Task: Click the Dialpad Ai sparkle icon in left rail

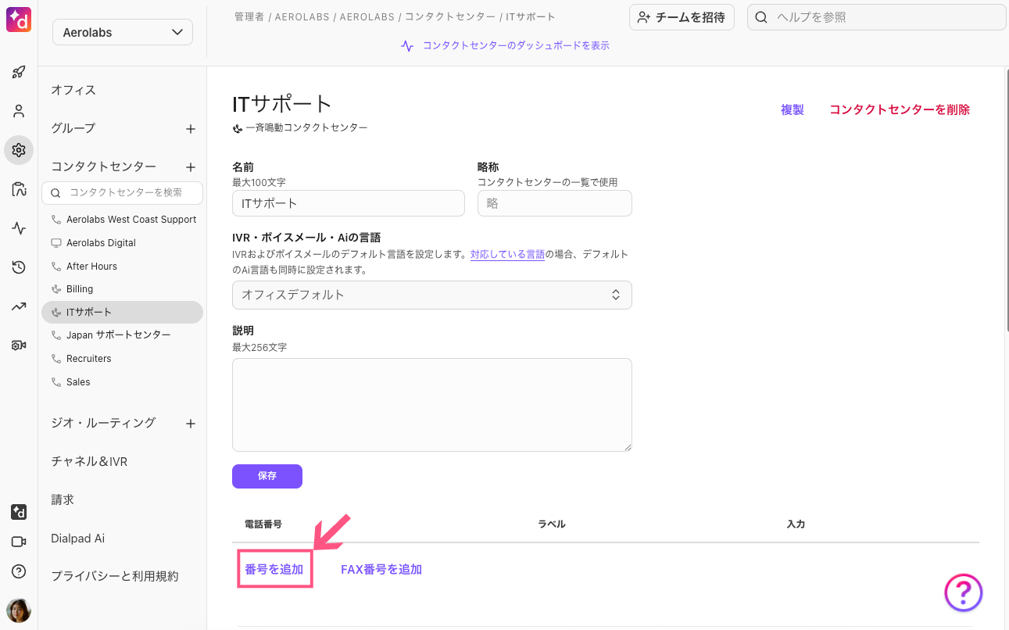Action: click(19, 512)
